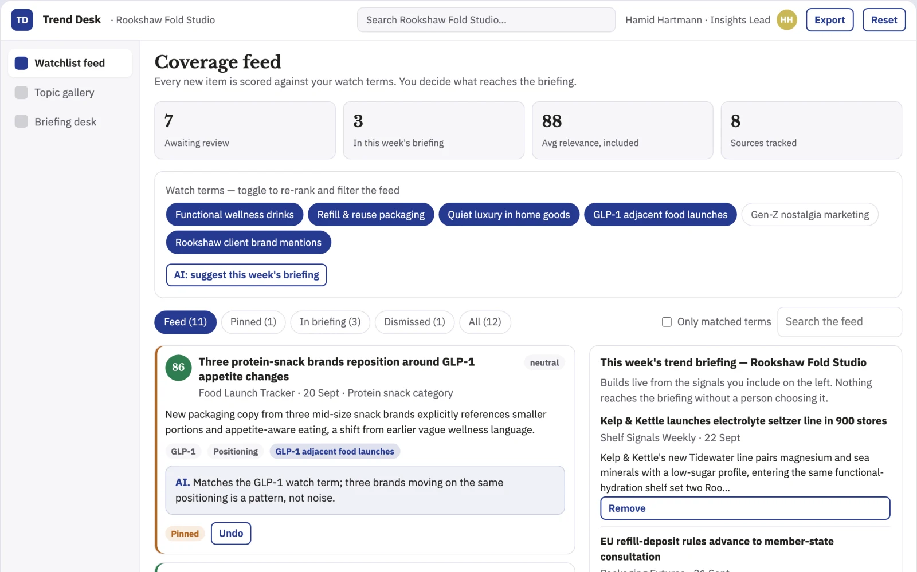Check the Only matched terms checkbox

(x=667, y=322)
